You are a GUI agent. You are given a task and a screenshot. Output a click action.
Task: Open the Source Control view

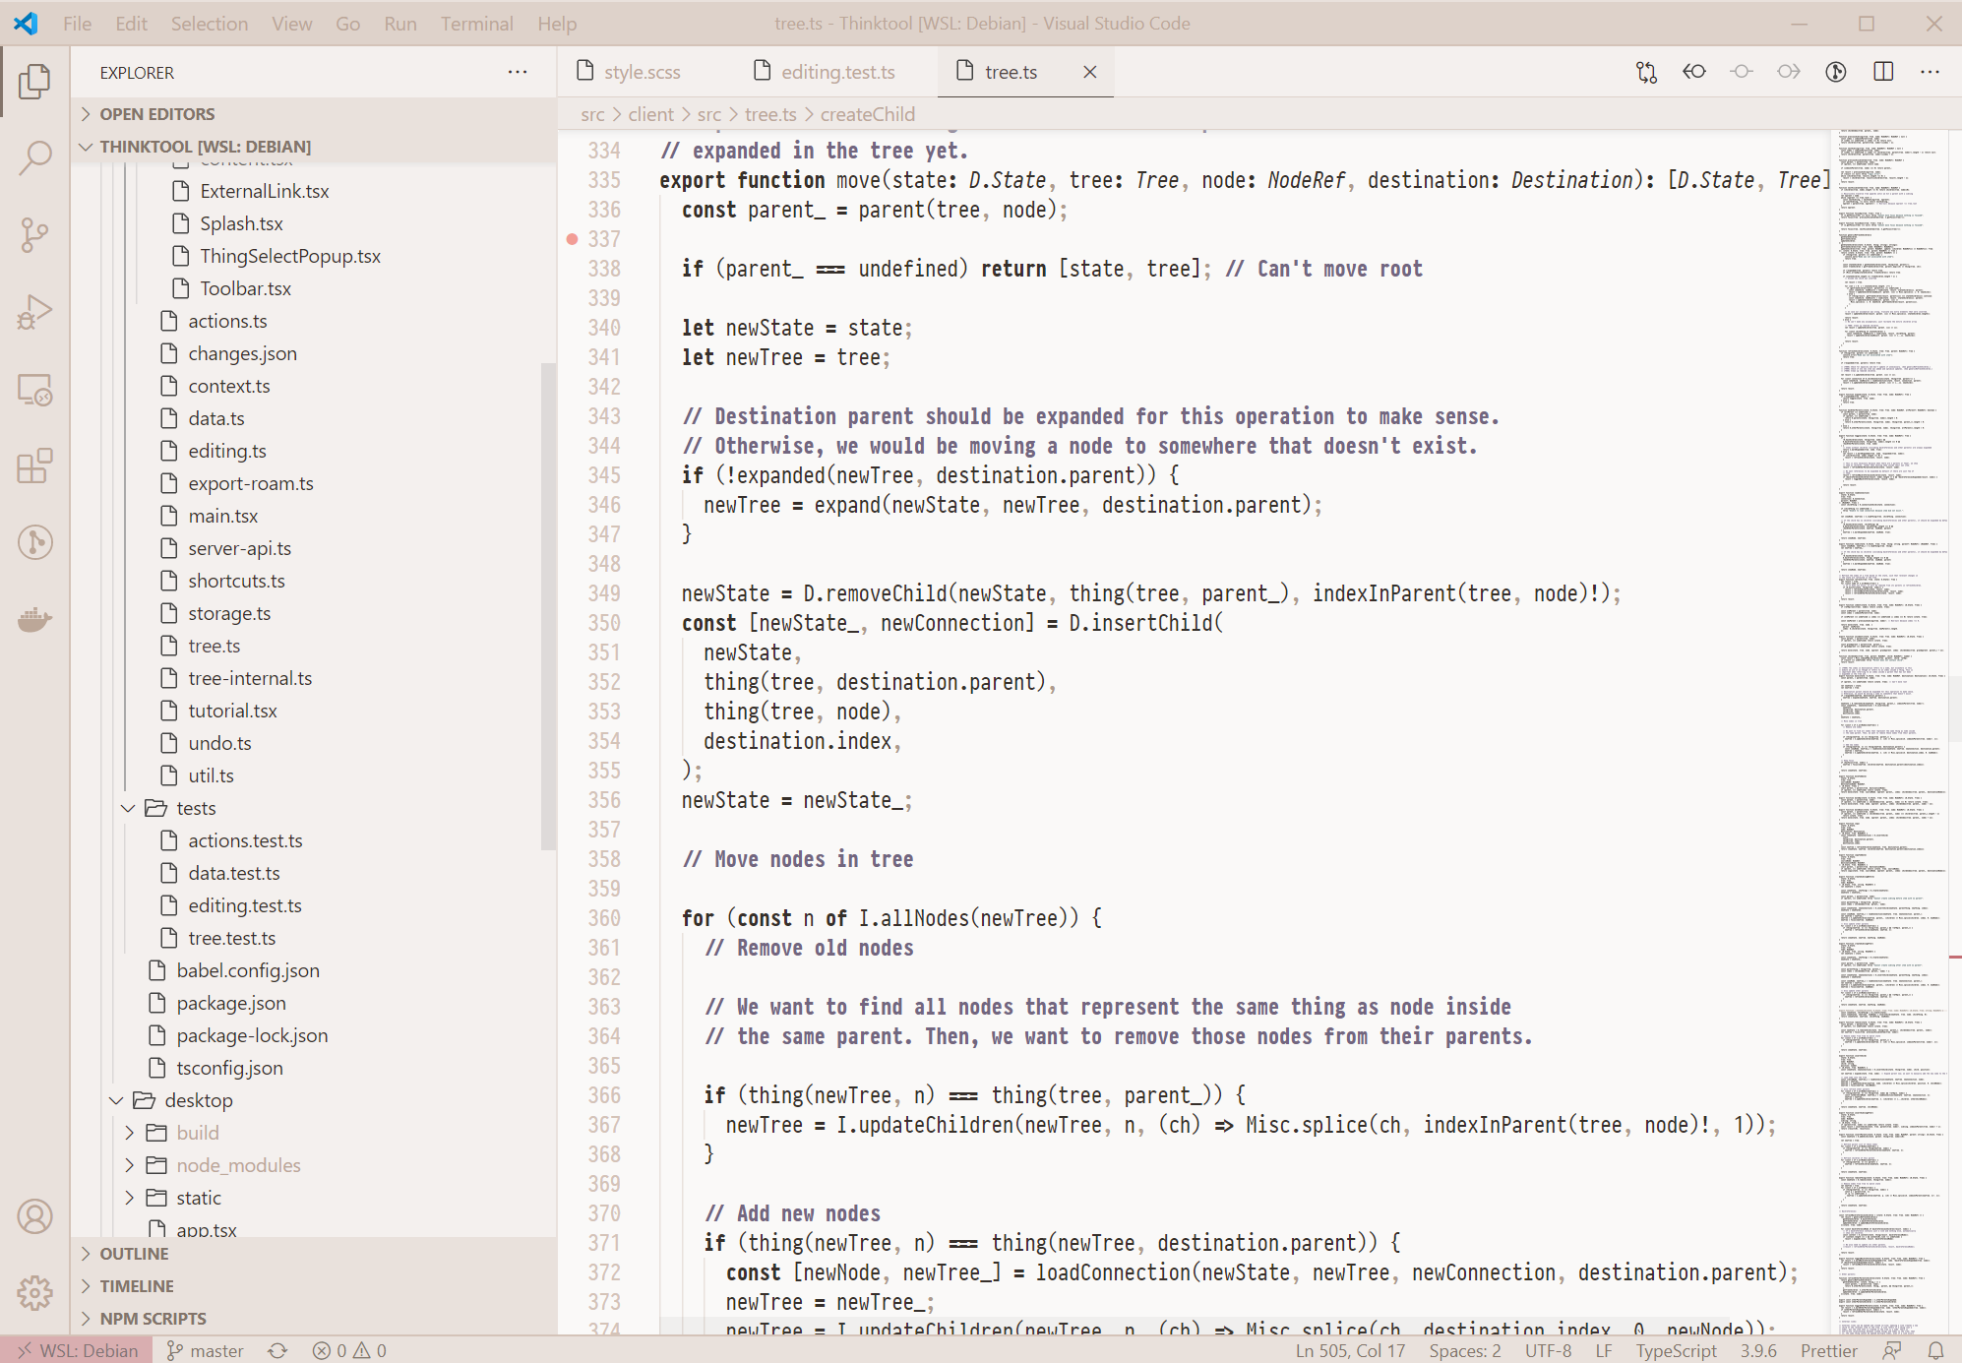[35, 234]
